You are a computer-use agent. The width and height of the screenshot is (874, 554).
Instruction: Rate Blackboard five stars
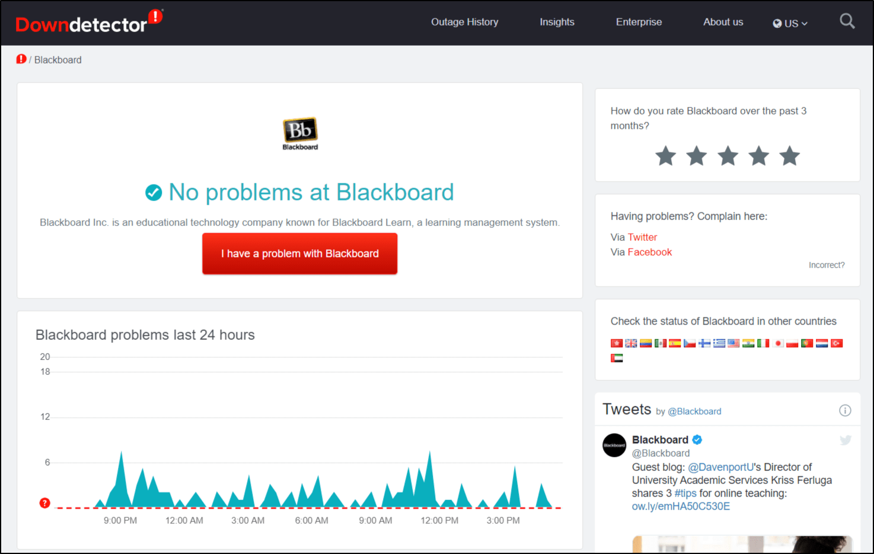(789, 156)
